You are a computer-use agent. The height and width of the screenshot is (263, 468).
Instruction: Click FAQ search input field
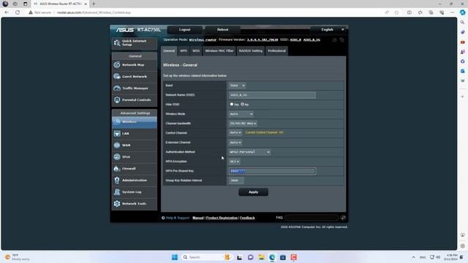pos(312,218)
